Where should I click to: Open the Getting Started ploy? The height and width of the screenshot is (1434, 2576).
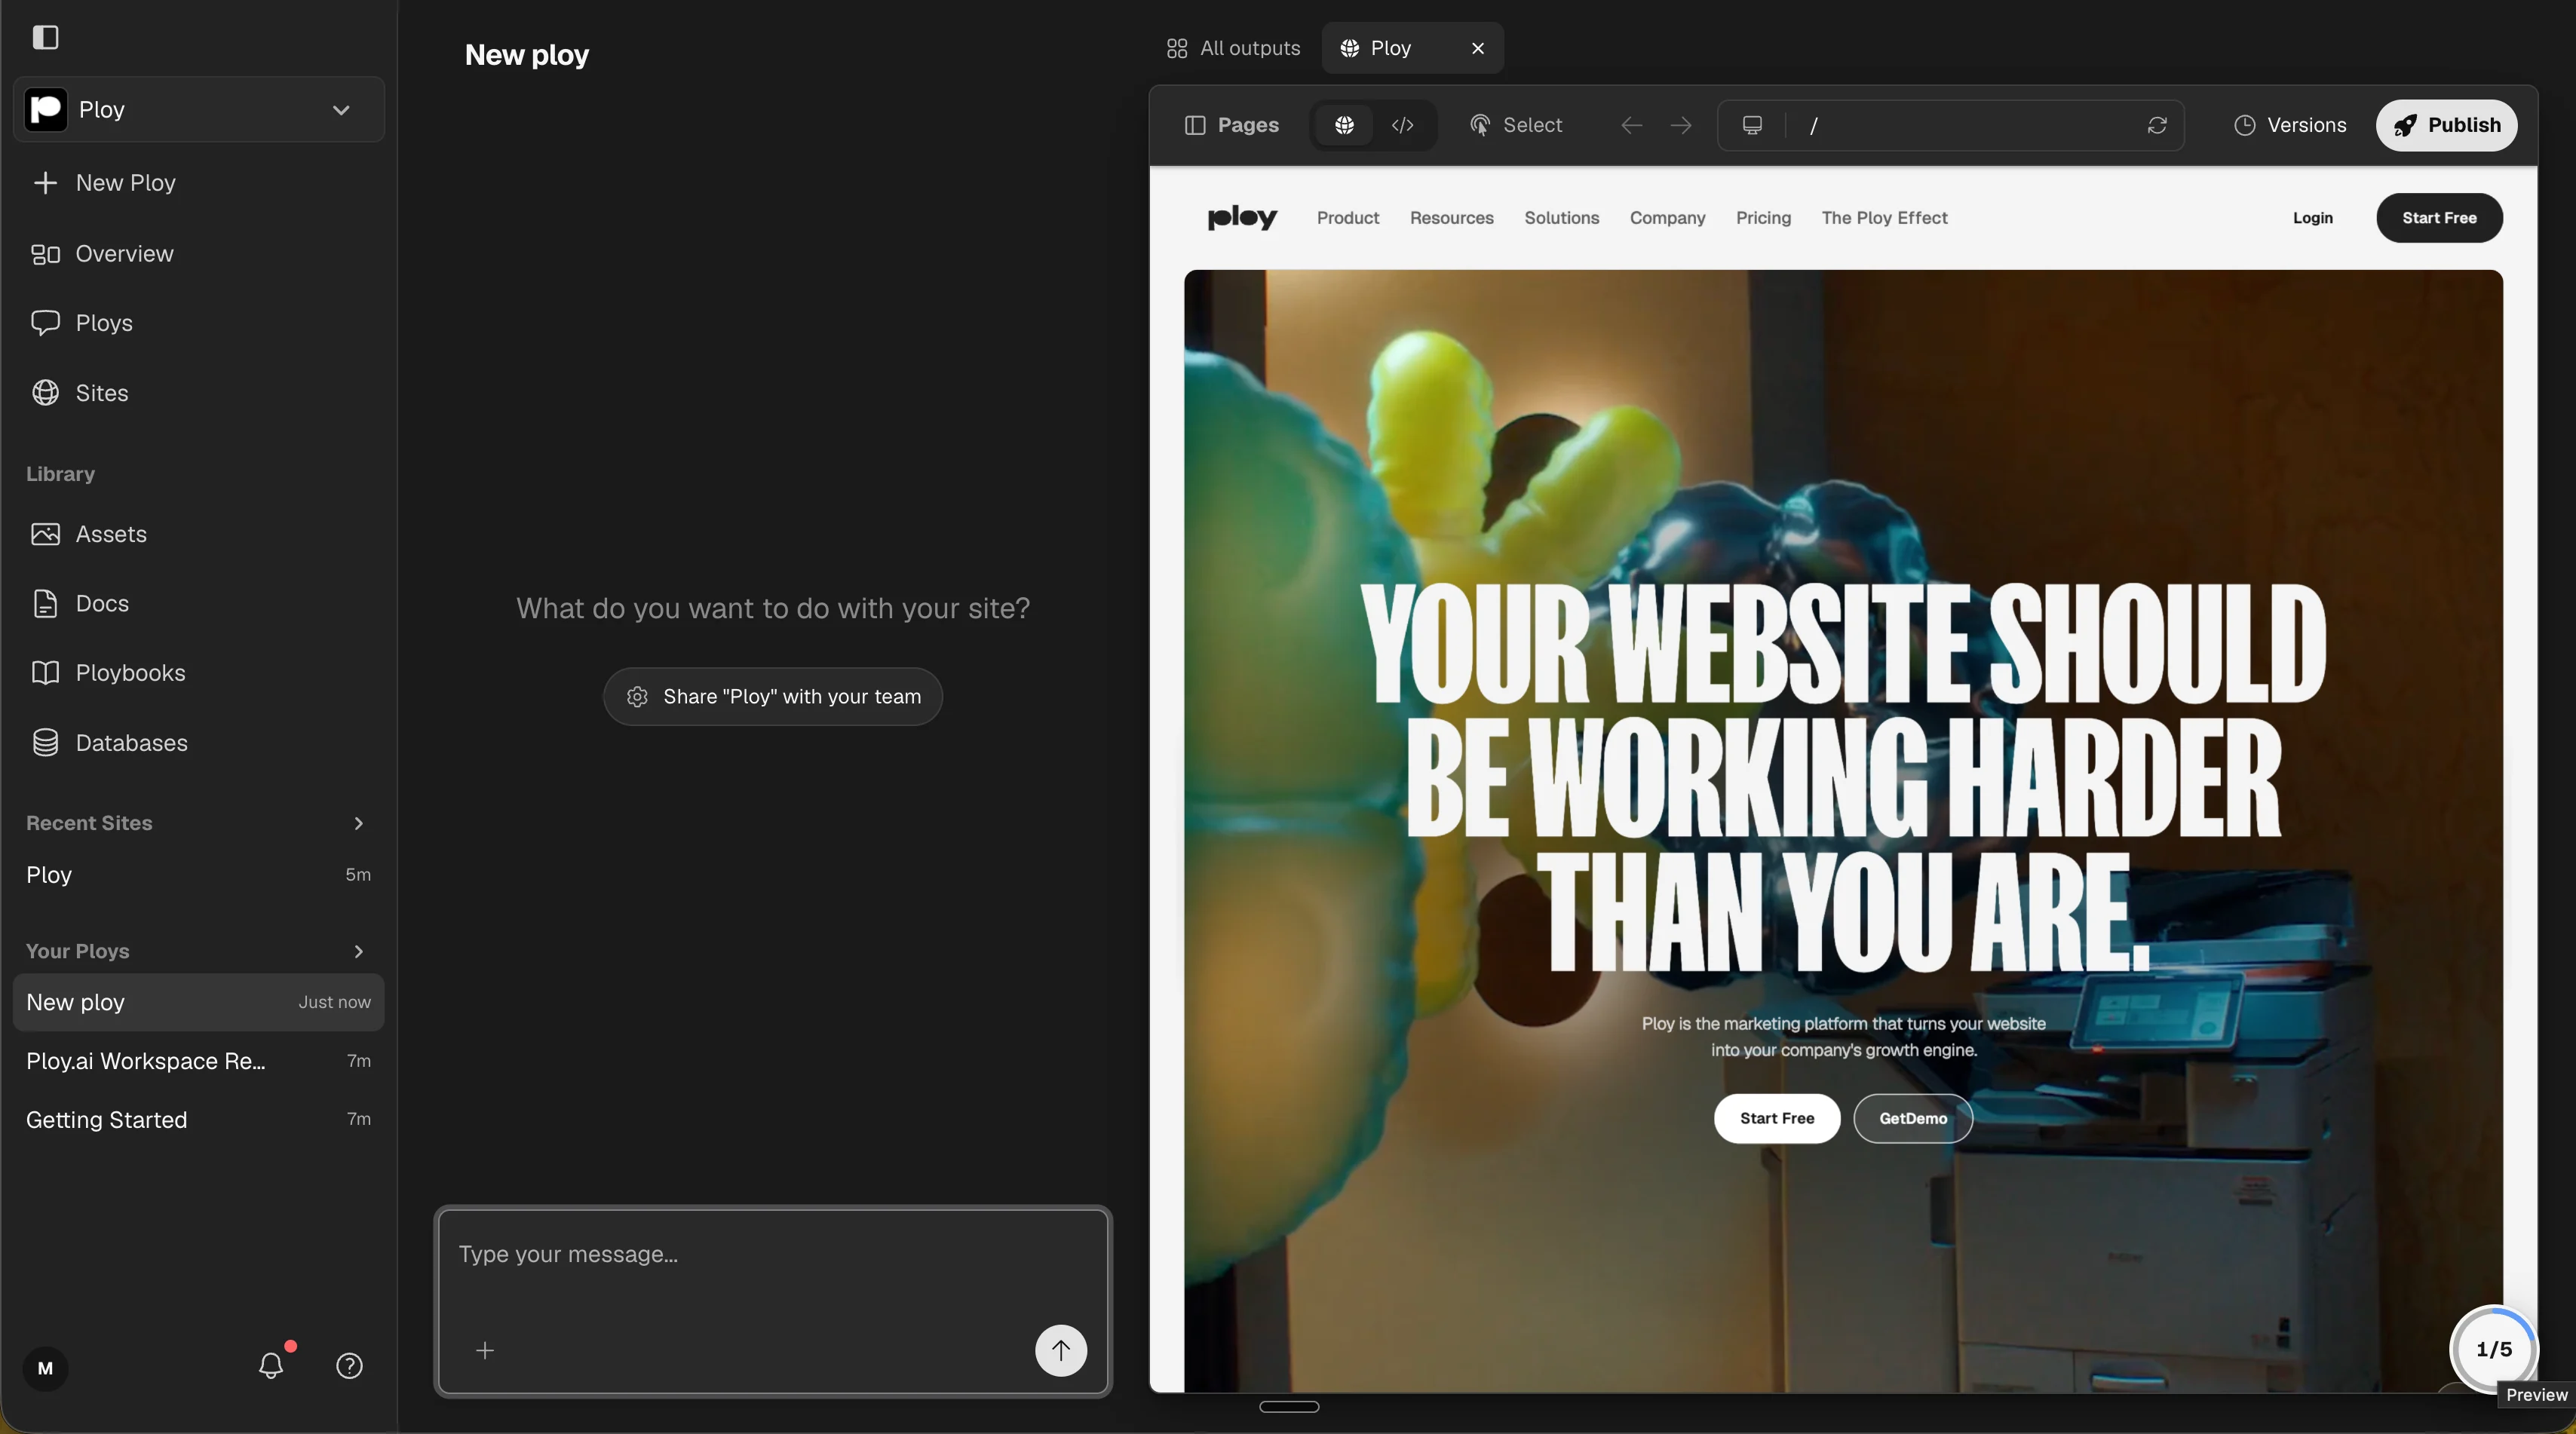(198, 1120)
